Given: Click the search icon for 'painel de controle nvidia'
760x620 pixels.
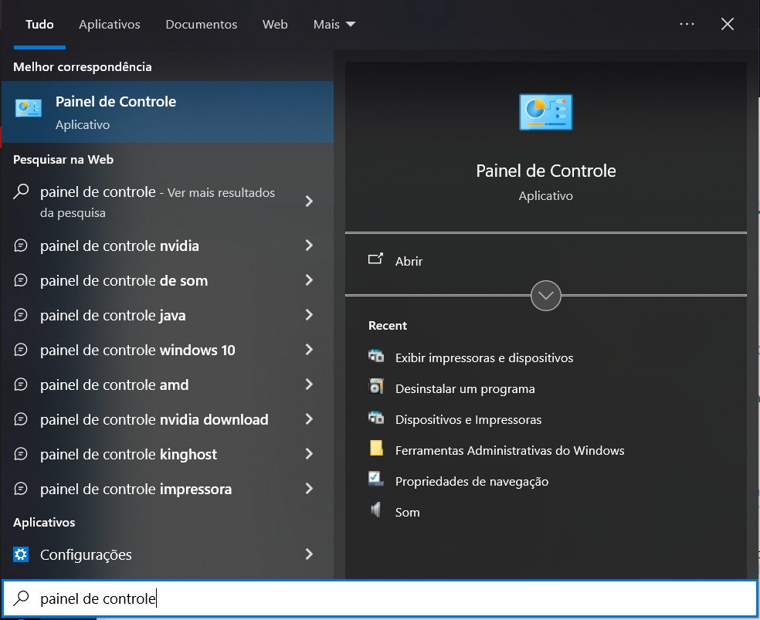Looking at the screenshot, I should 21,246.
